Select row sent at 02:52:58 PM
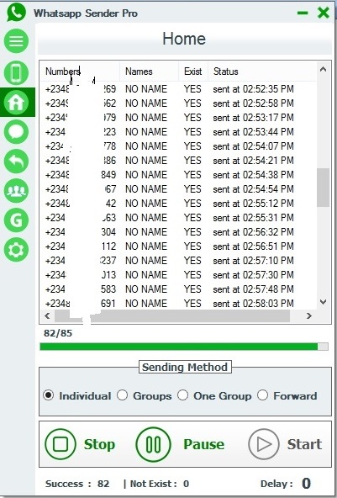337x498 pixels. tap(178, 103)
